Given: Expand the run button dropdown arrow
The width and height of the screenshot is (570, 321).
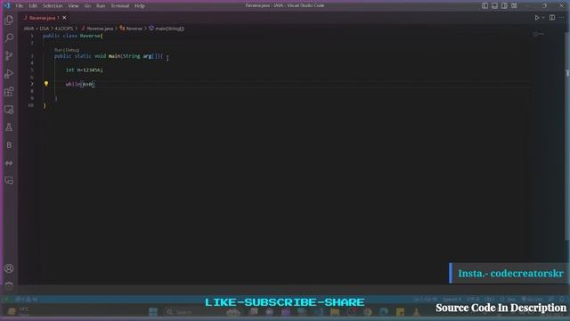Looking at the screenshot, I should coord(543,18).
